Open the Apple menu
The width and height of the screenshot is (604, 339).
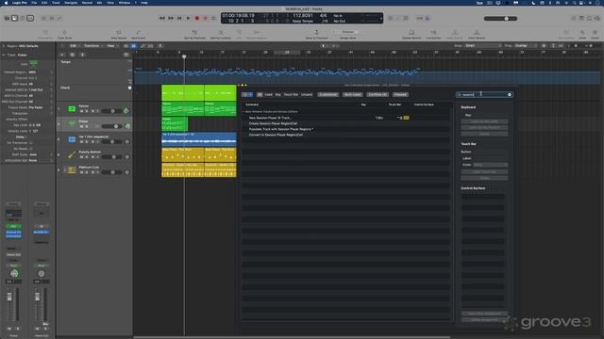click(6, 2)
